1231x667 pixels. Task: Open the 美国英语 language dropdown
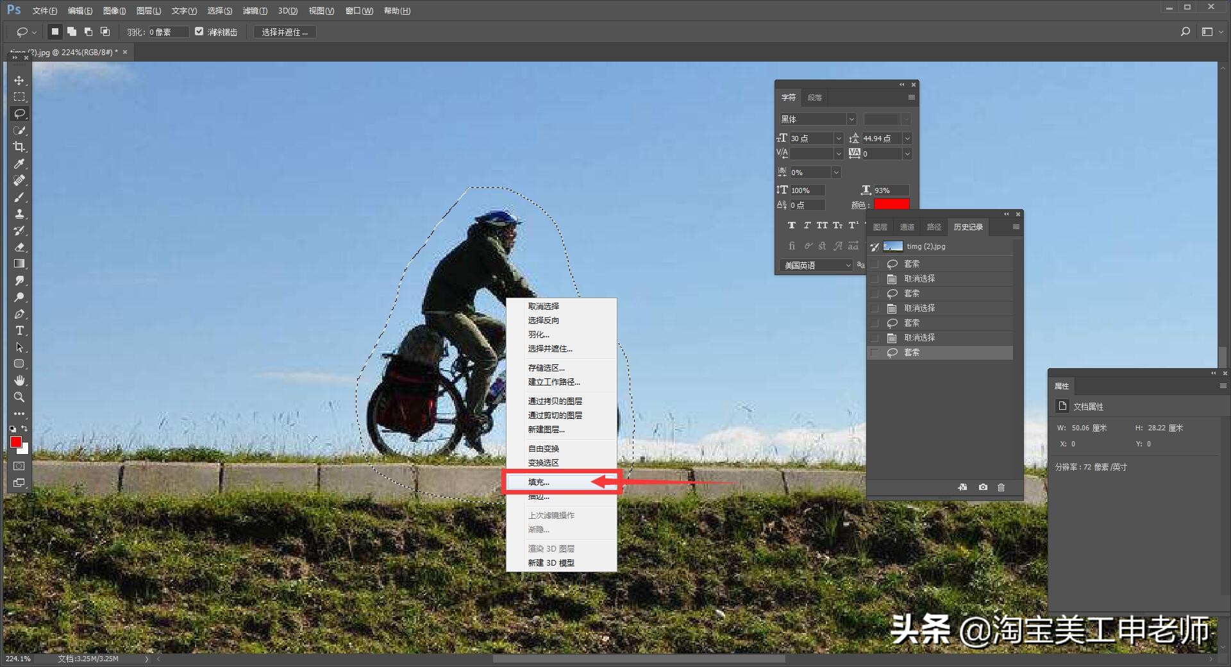848,266
